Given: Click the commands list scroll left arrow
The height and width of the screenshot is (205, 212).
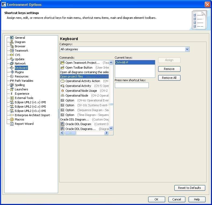Looking at the screenshot, I should click(x=62, y=133).
